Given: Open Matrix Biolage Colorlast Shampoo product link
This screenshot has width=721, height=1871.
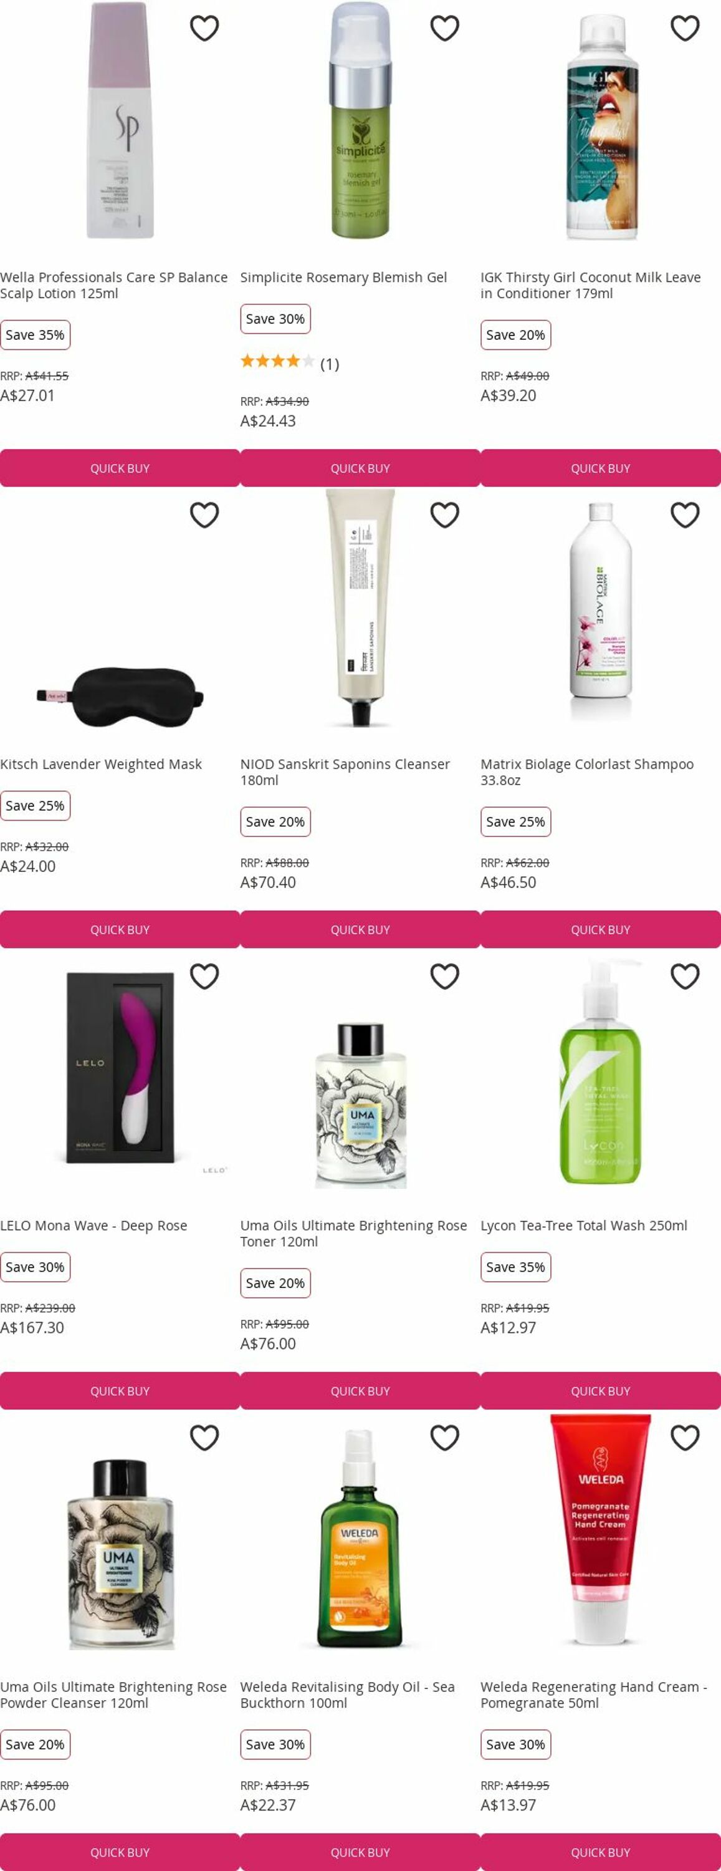Looking at the screenshot, I should coord(586,772).
